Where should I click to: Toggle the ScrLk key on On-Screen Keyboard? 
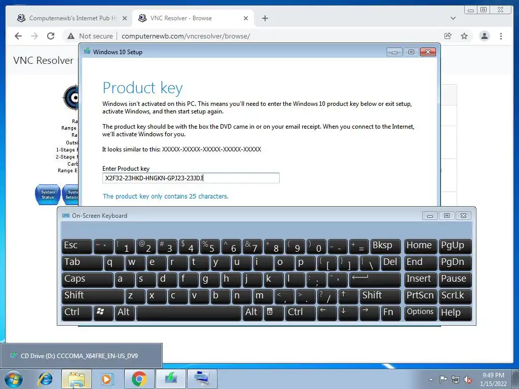[455, 296]
